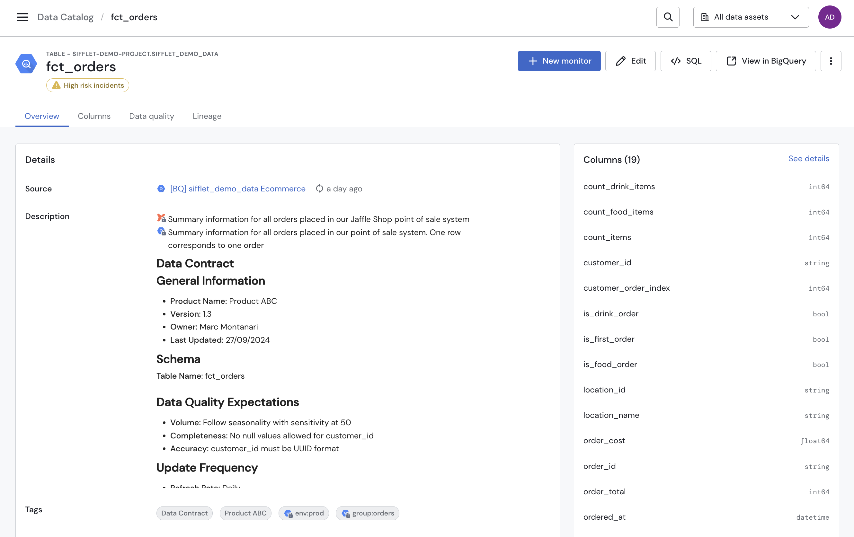Click the search magnifier icon
The width and height of the screenshot is (854, 537).
668,17
